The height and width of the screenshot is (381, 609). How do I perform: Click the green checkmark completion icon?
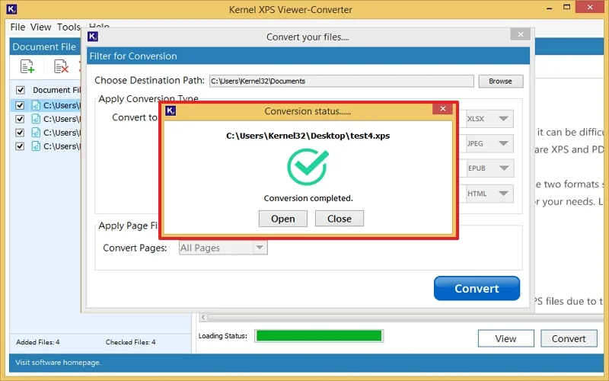tap(308, 167)
